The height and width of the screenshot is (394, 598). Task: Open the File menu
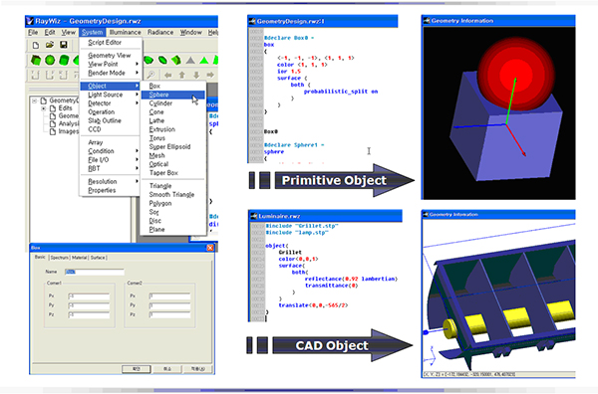(33, 33)
